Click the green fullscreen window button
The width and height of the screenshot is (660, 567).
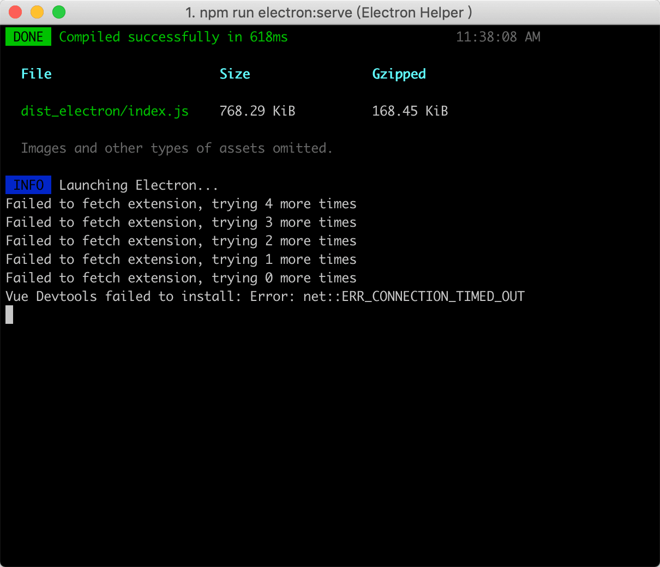click(59, 12)
